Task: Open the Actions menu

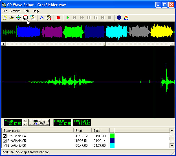Action: coord(16,11)
